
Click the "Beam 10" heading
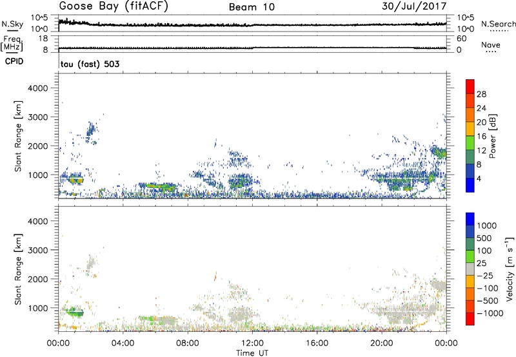pos(252,7)
